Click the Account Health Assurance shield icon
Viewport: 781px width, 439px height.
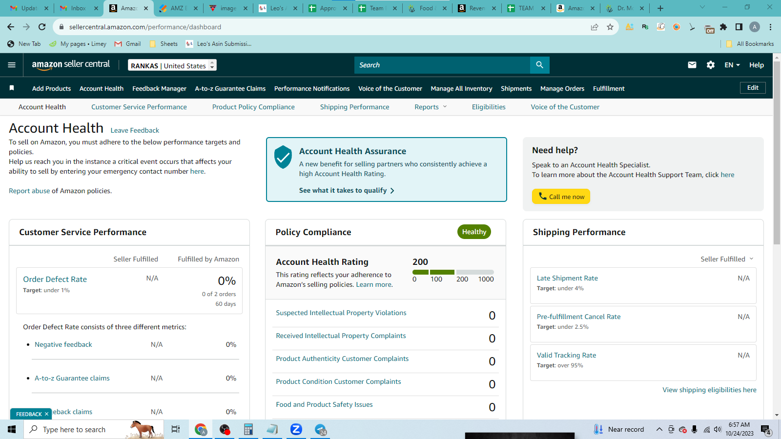[283, 157]
